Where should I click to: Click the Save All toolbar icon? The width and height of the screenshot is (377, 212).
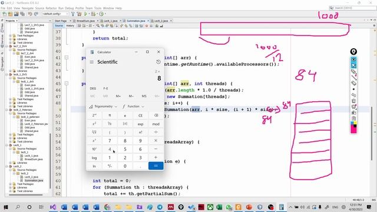pos(22,14)
